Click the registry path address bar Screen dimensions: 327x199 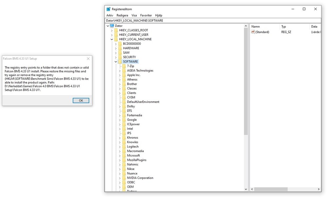pyautogui.click(x=213, y=21)
